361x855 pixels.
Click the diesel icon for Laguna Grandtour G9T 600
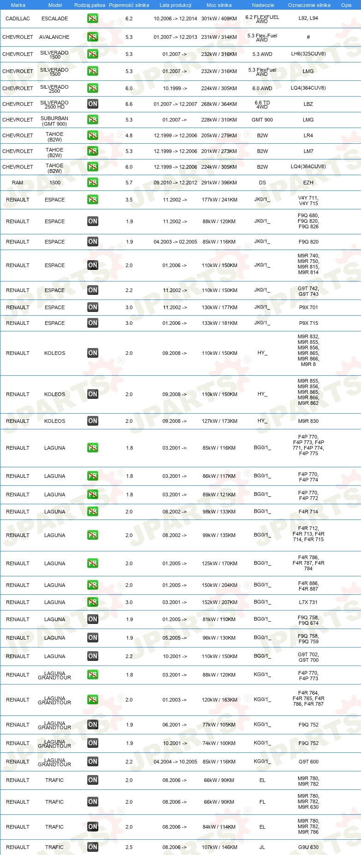pyautogui.click(x=92, y=762)
